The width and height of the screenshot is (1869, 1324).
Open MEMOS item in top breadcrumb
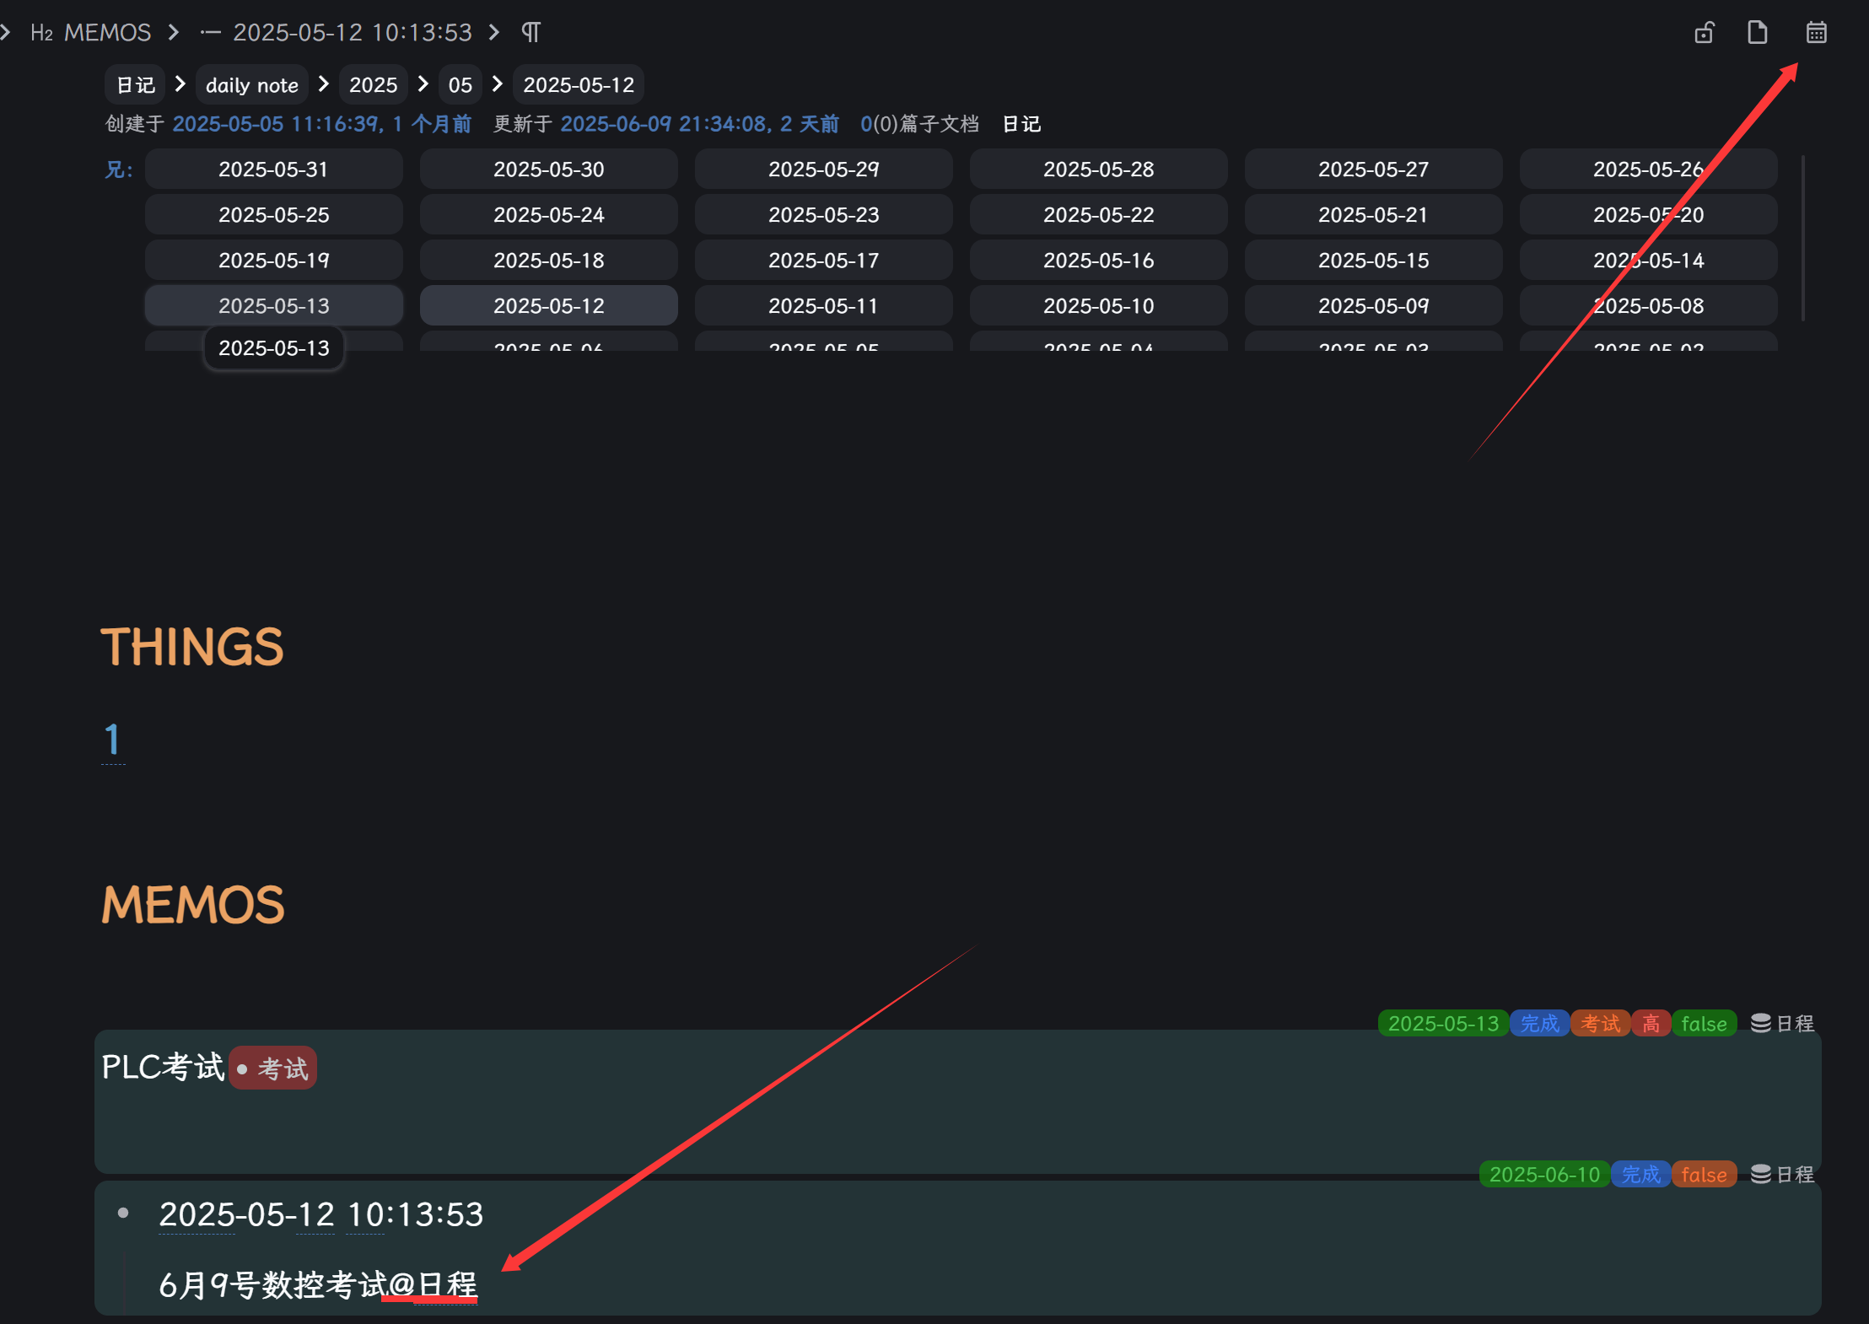pos(107,33)
